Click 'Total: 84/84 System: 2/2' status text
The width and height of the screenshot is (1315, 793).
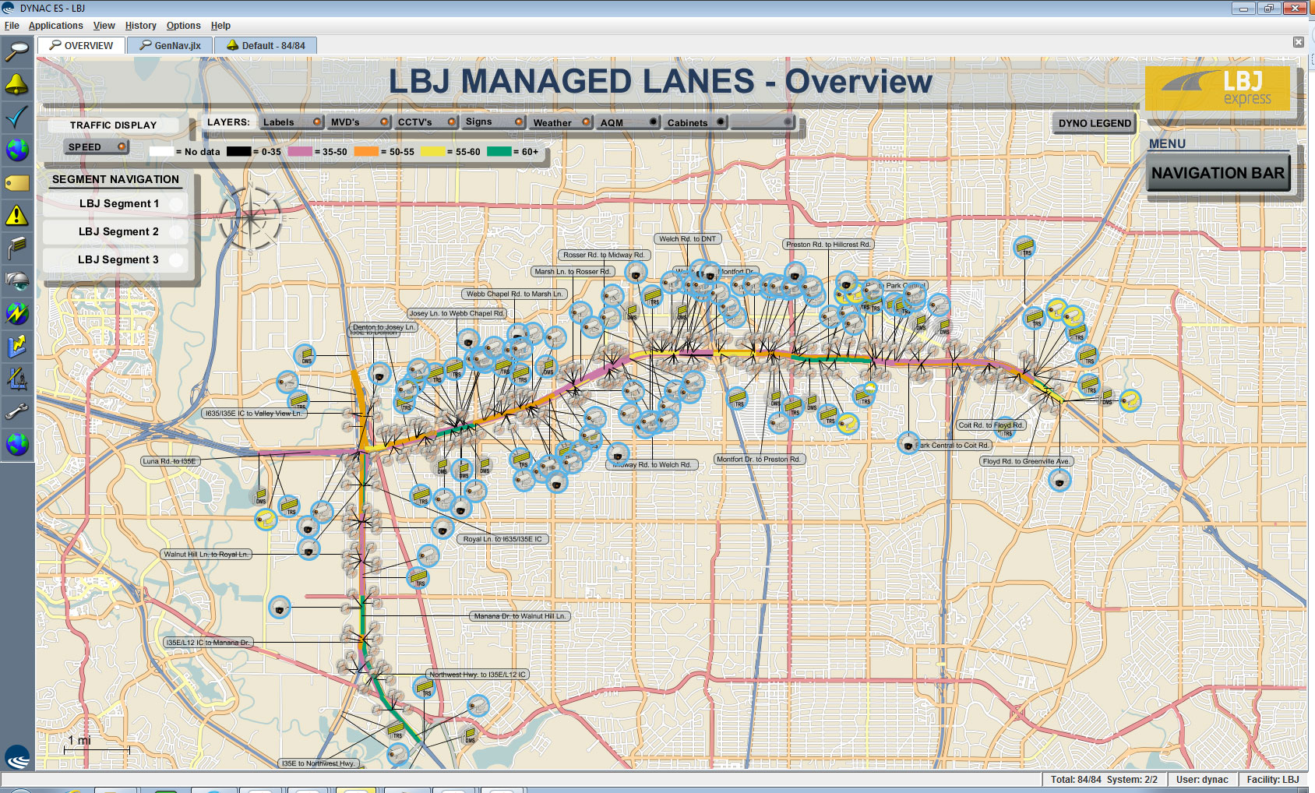coord(1103,780)
